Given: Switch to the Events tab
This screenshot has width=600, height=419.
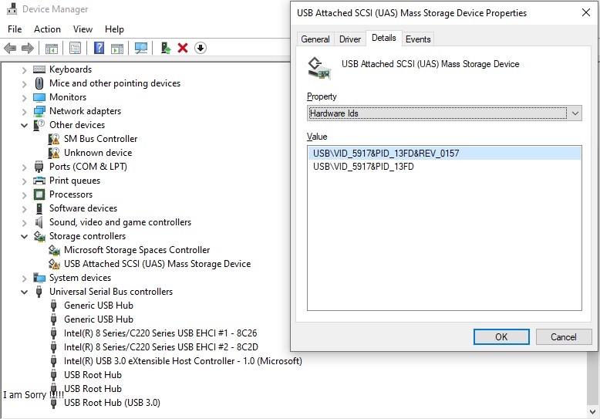Looking at the screenshot, I should pyautogui.click(x=418, y=39).
